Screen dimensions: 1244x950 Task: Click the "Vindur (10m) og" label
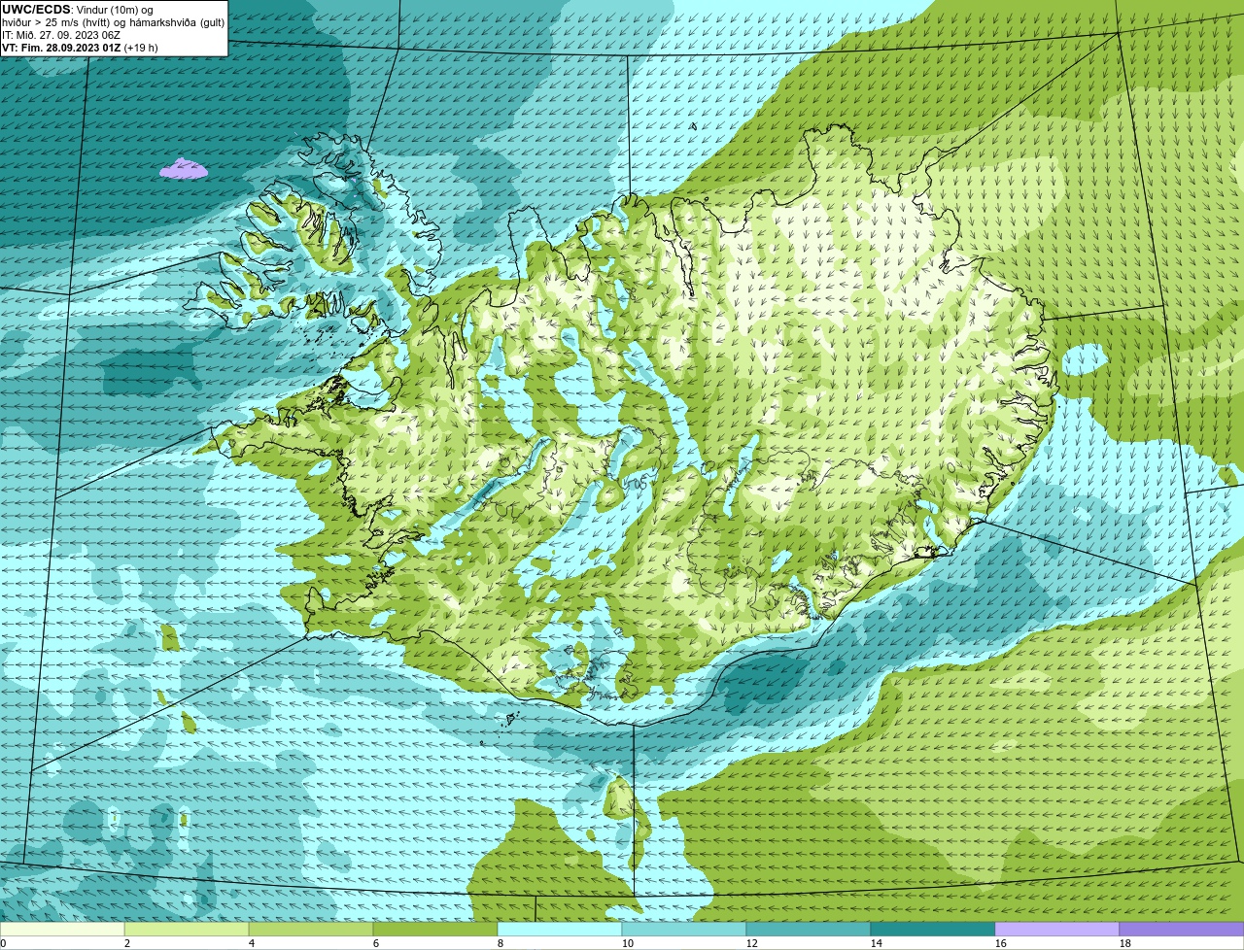pos(115,10)
